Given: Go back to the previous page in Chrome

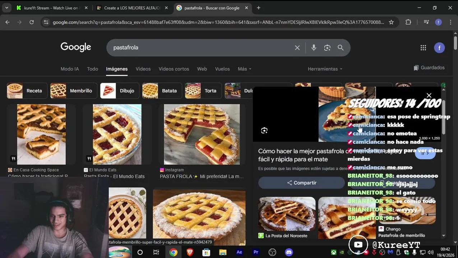Looking at the screenshot, I should (8, 22).
